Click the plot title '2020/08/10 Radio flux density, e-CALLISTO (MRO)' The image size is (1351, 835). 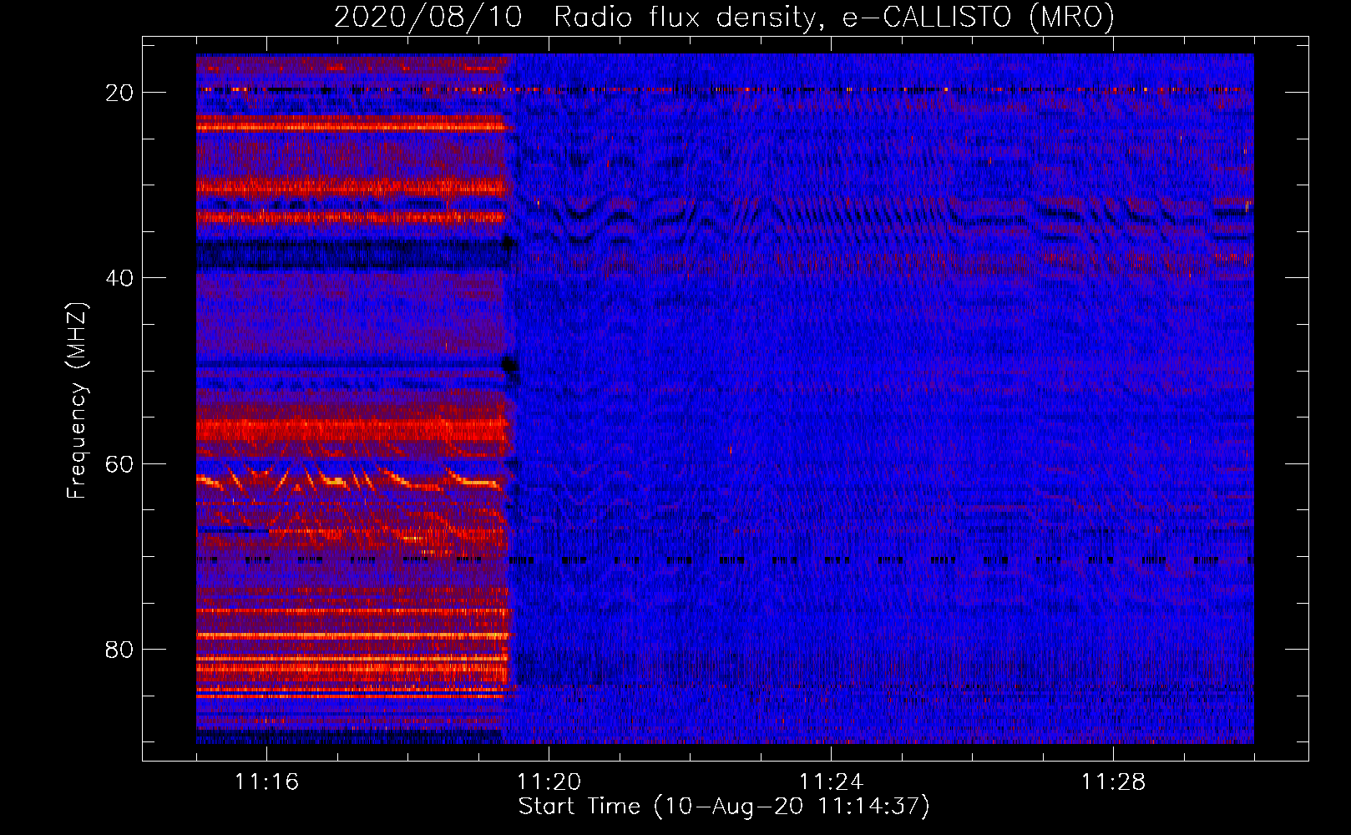pyautogui.click(x=724, y=17)
